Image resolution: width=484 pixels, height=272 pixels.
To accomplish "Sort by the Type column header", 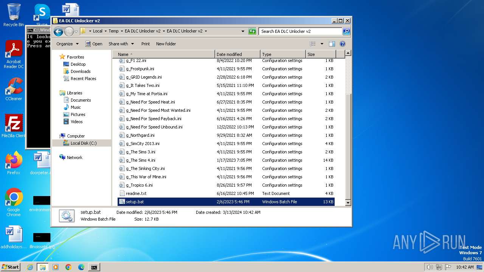I will tap(283, 54).
